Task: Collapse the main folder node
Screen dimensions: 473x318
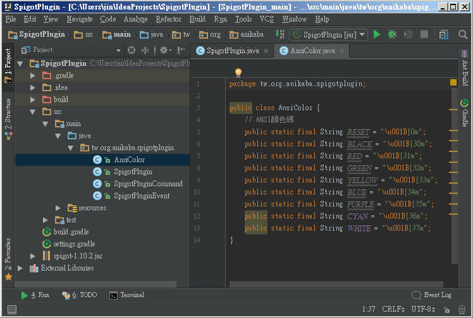Action: [46, 124]
